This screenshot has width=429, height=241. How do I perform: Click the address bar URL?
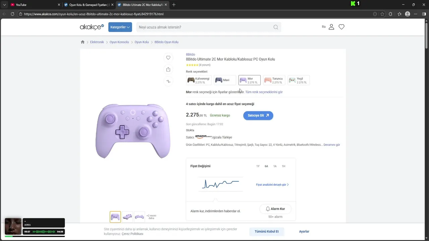pos(94,14)
